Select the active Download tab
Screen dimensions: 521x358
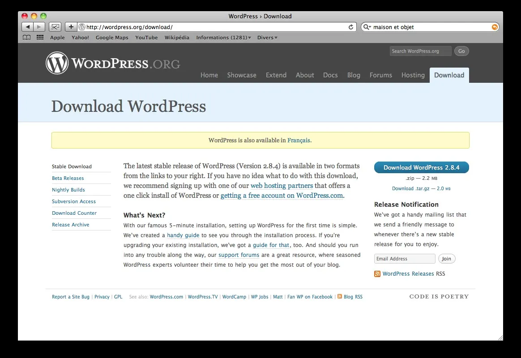449,75
